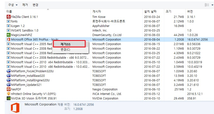Click version 16.0.6741.2056 cell in list
The image size is (214, 114).
[197, 39]
